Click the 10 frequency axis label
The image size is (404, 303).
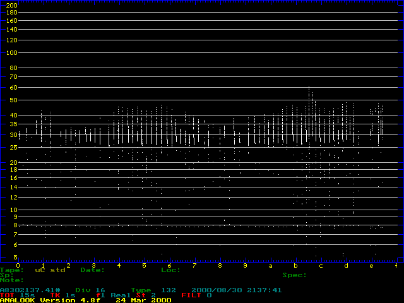pyautogui.click(x=13, y=210)
